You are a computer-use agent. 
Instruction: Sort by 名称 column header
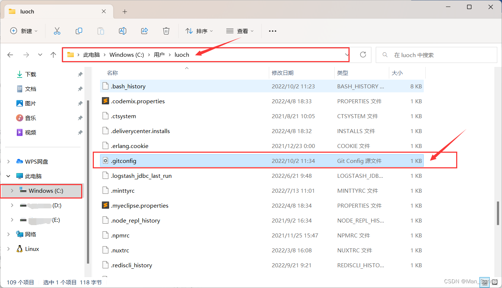[112, 73]
